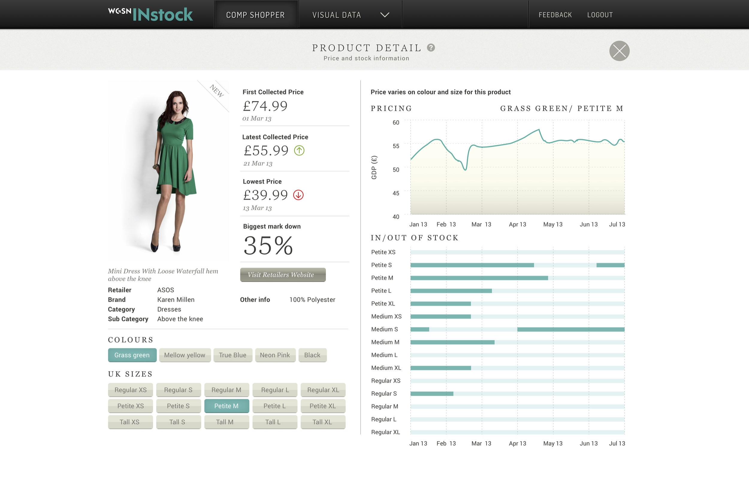Expand the Visual Data dropdown chevron
Viewport: 749px width, 480px height.
coord(385,15)
